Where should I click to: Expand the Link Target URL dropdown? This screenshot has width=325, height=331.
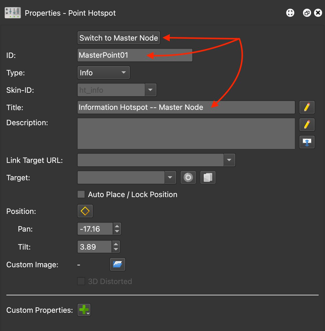point(229,160)
